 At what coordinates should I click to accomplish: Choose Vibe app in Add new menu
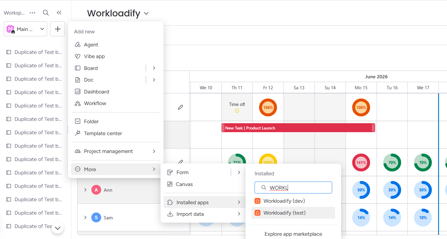coord(116,56)
